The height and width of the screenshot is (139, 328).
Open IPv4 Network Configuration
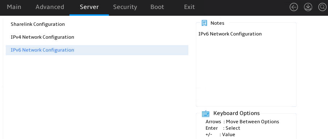43,37
